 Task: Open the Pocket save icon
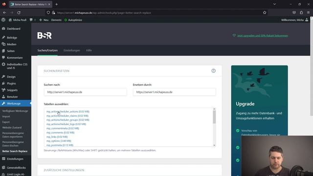(294, 13)
